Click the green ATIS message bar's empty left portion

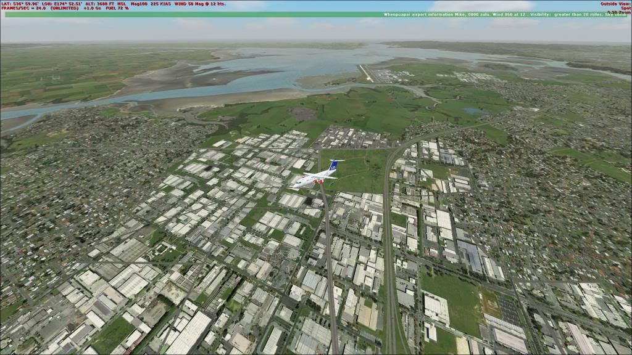pyautogui.click(x=185, y=14)
